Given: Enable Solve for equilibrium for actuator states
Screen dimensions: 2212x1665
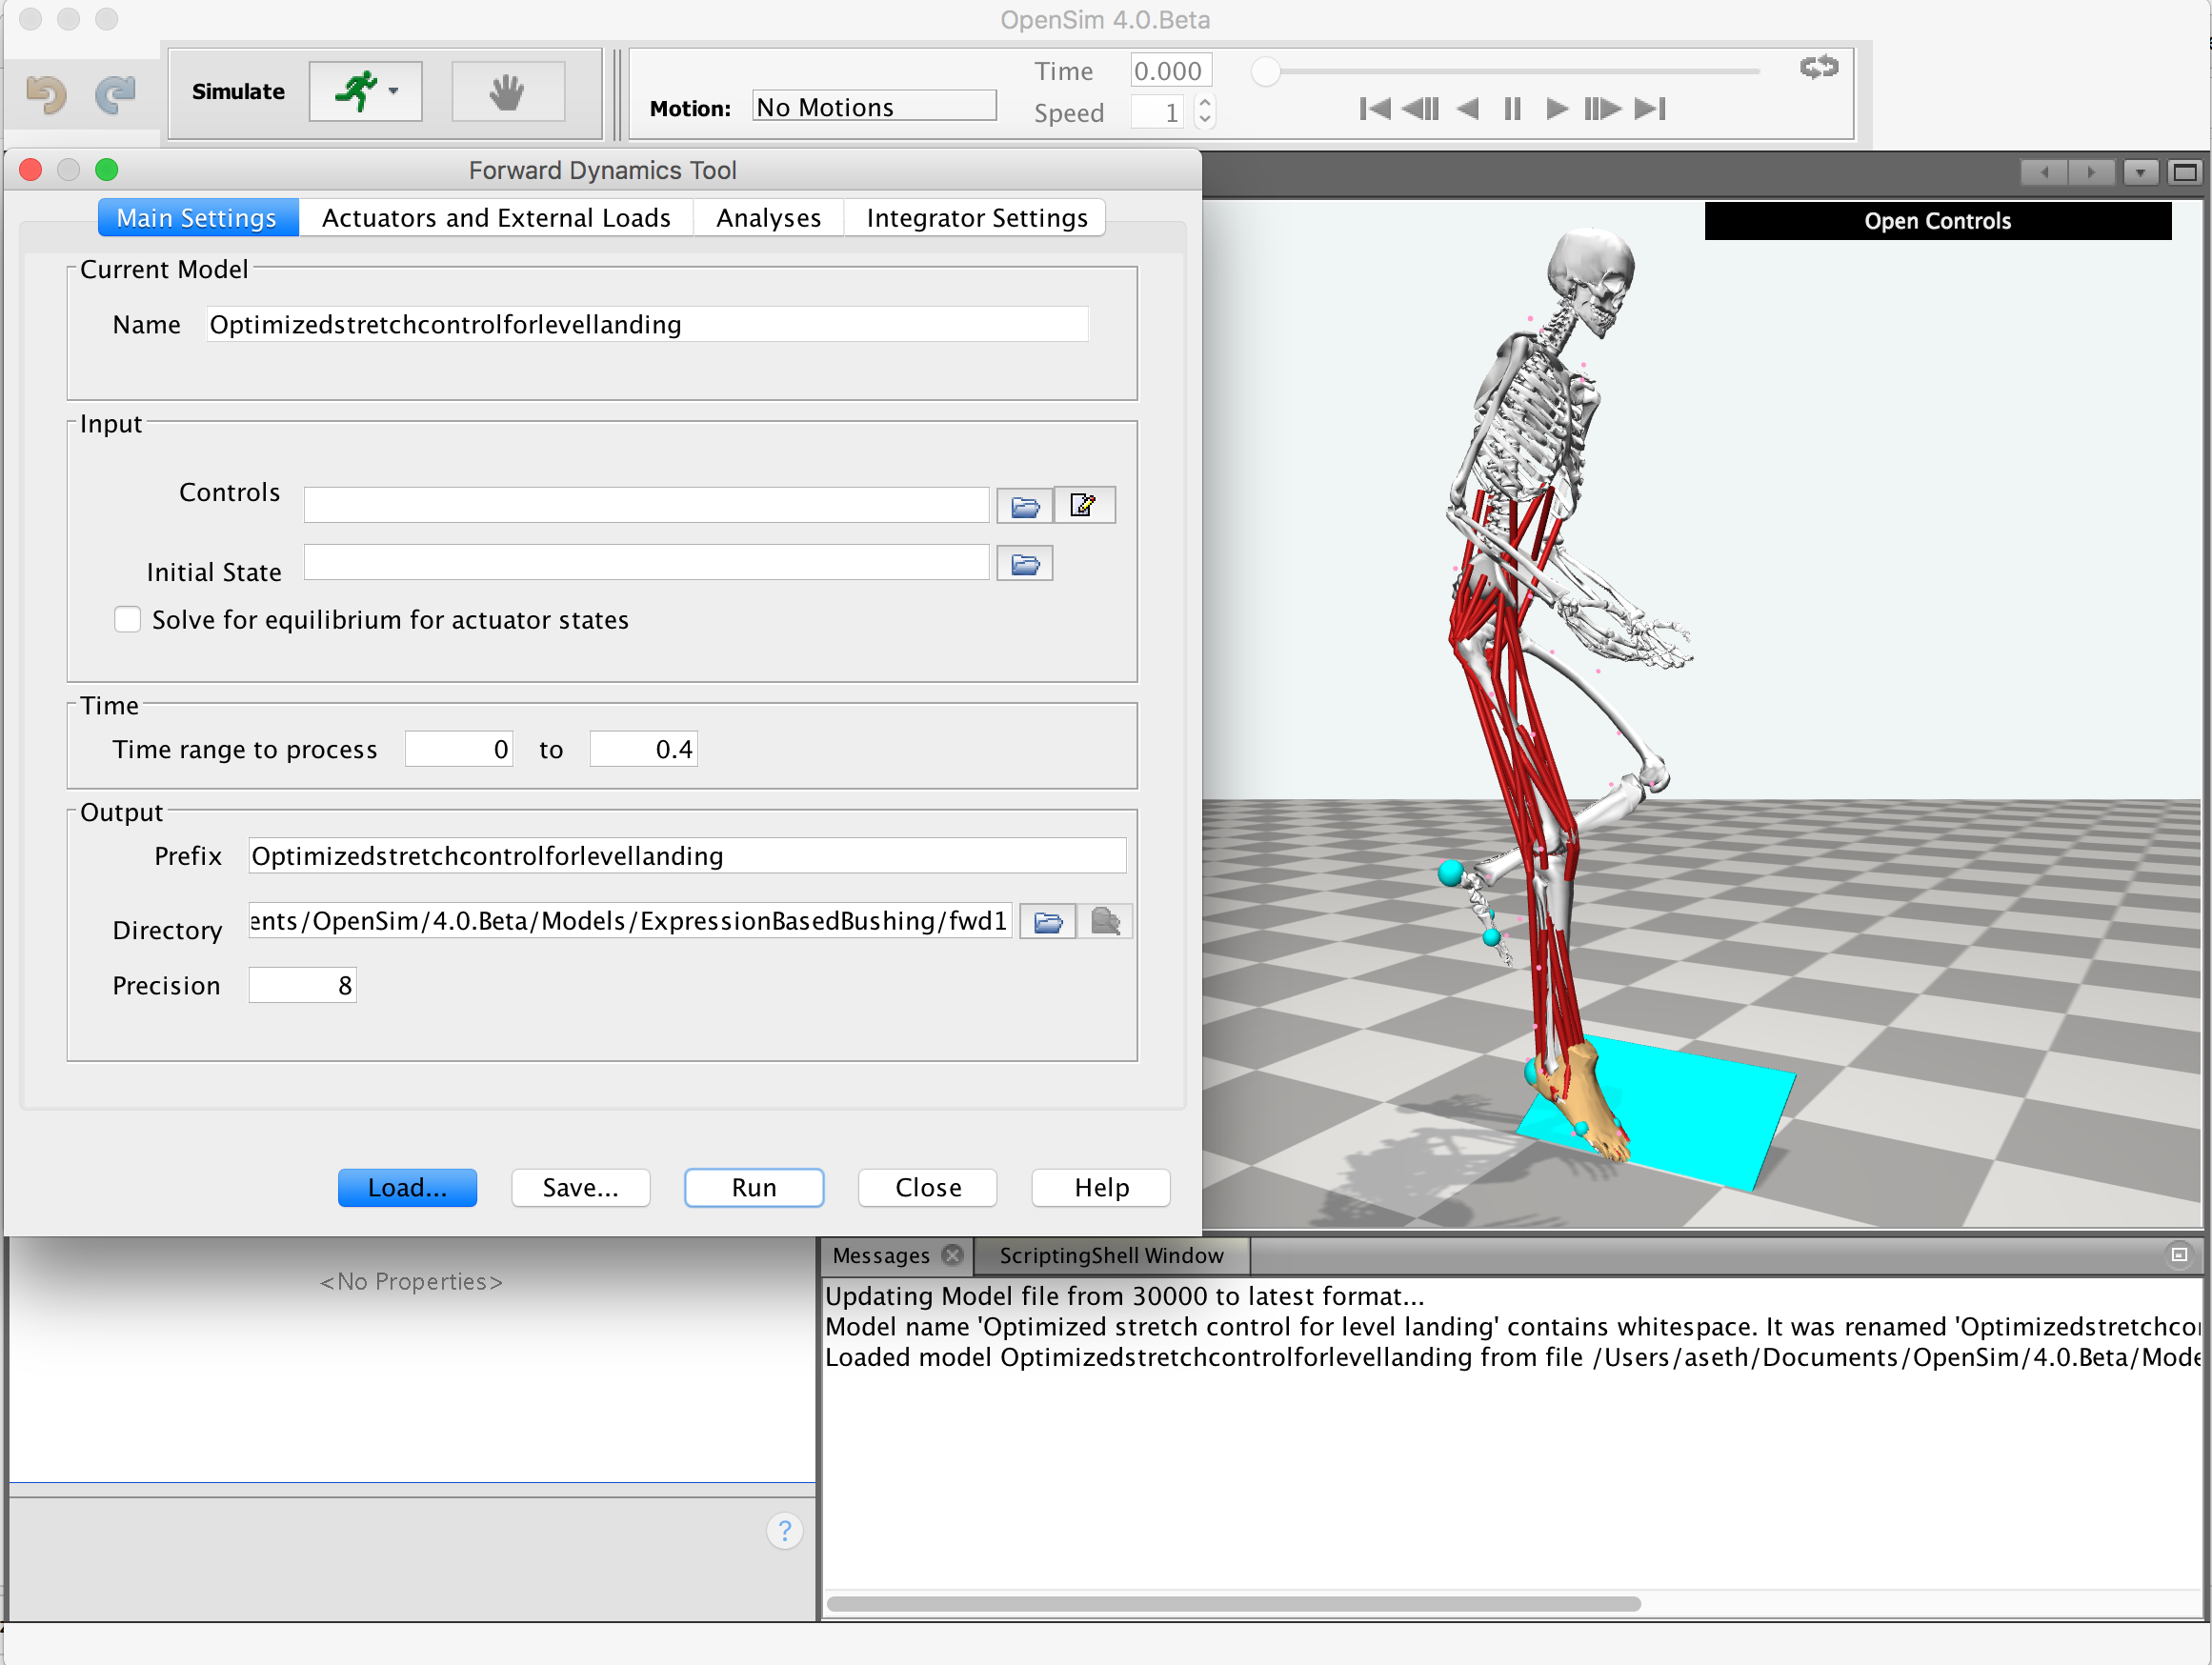Looking at the screenshot, I should tap(127, 620).
